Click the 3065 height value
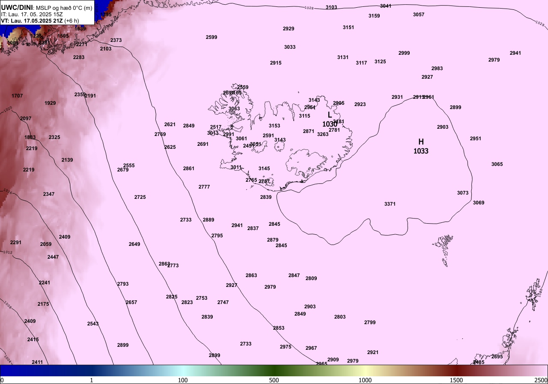The width and height of the screenshot is (548, 384). pyautogui.click(x=497, y=164)
